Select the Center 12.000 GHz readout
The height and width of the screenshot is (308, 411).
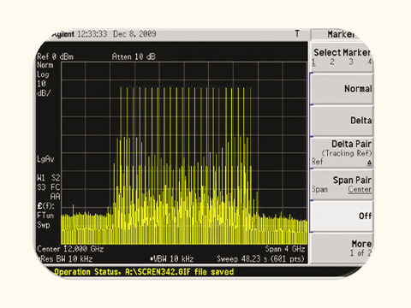(70, 249)
